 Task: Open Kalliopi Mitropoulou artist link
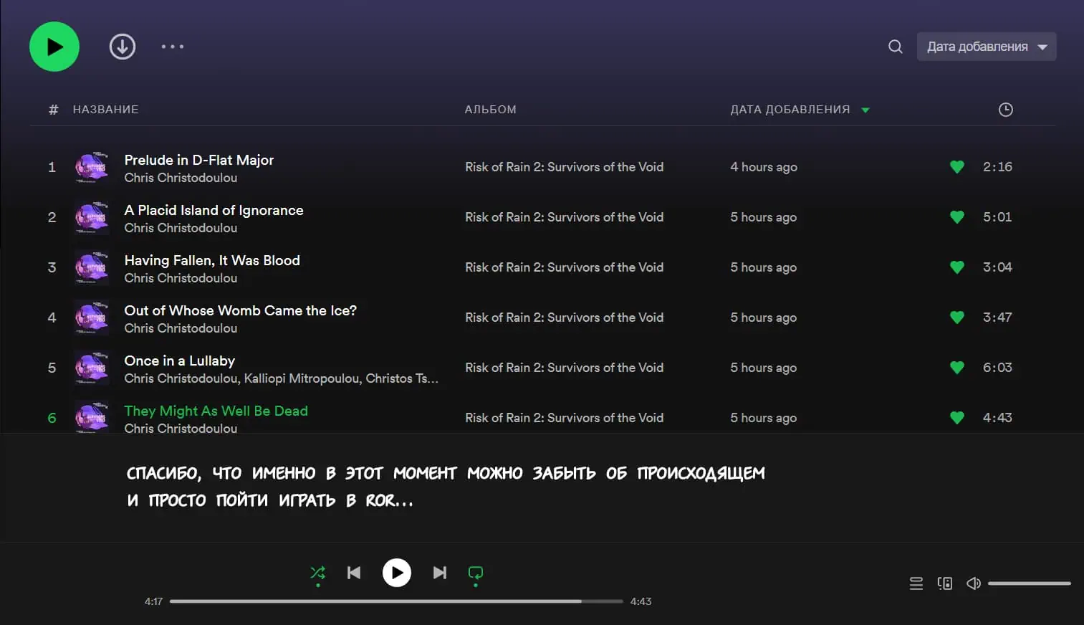[x=302, y=378]
